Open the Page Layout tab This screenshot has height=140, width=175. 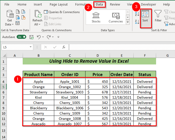[x=59, y=4]
